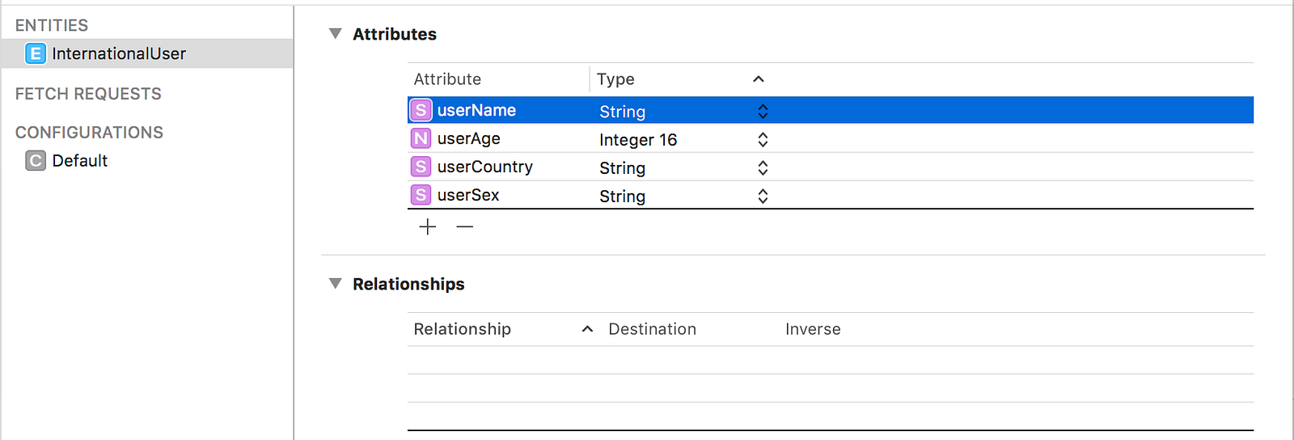Remove selected attribute with minus button
Image resolution: width=1294 pixels, height=440 pixels.
464,227
